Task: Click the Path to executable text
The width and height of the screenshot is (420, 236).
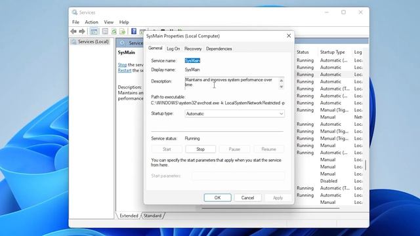Action: 218,103
